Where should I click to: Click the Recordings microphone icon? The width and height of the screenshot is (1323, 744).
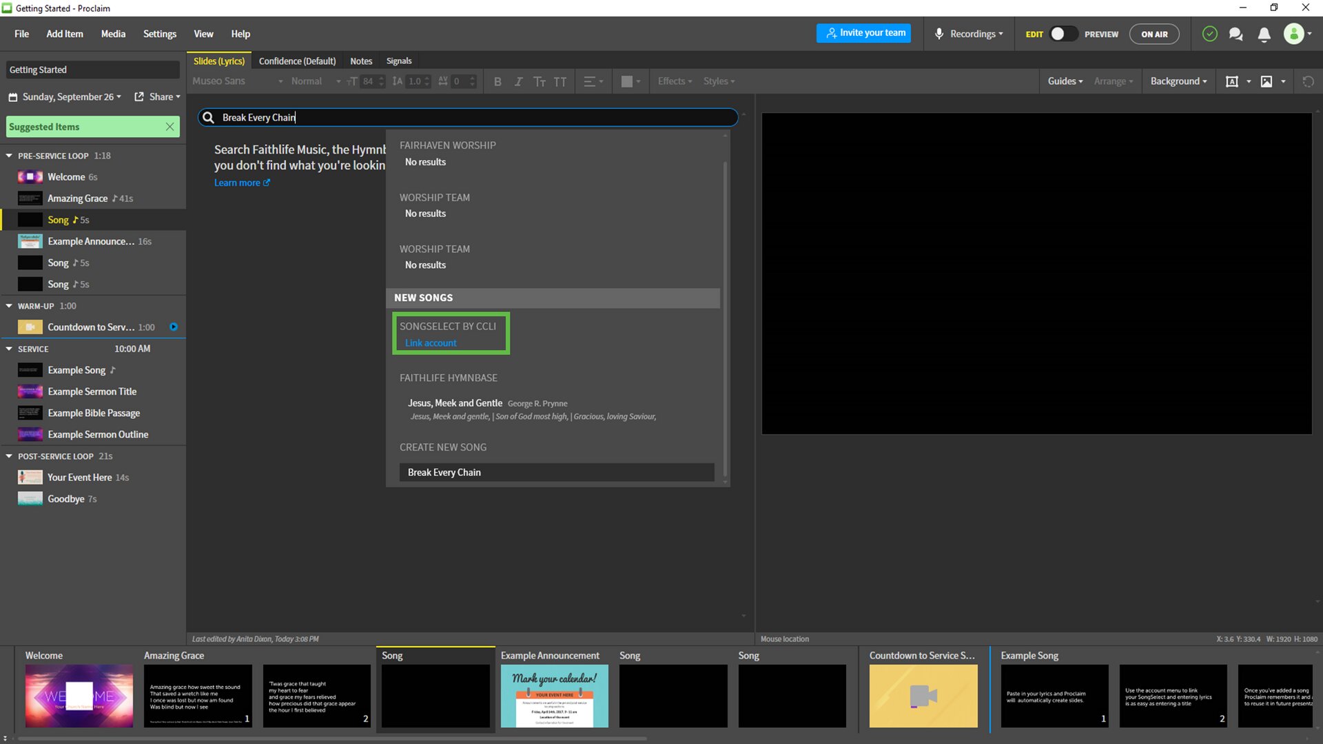(x=938, y=34)
